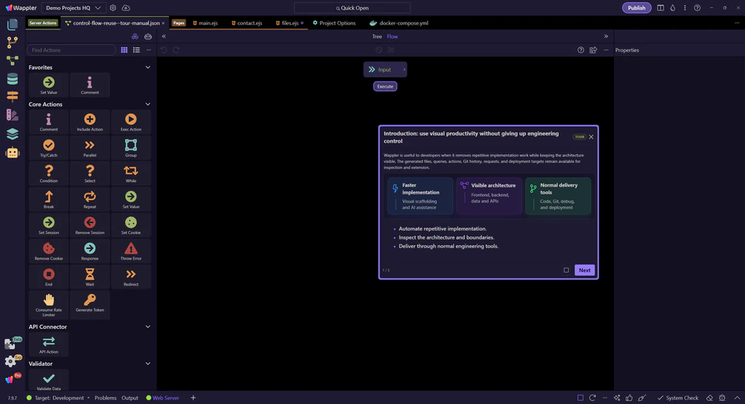Select the Condition action
Screen dimensions: 745x404
point(48,173)
